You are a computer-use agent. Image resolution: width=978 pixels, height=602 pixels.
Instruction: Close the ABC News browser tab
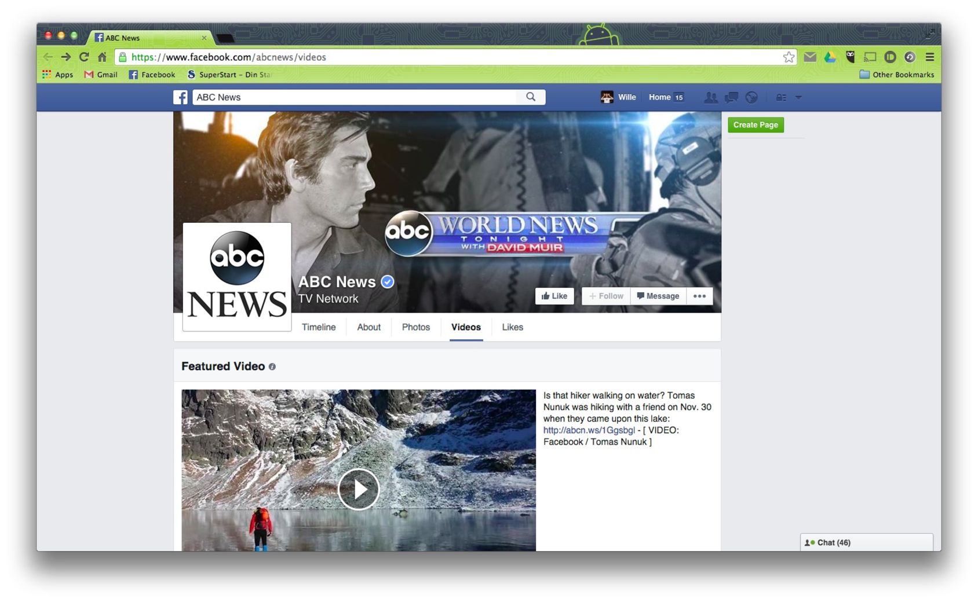coord(204,38)
